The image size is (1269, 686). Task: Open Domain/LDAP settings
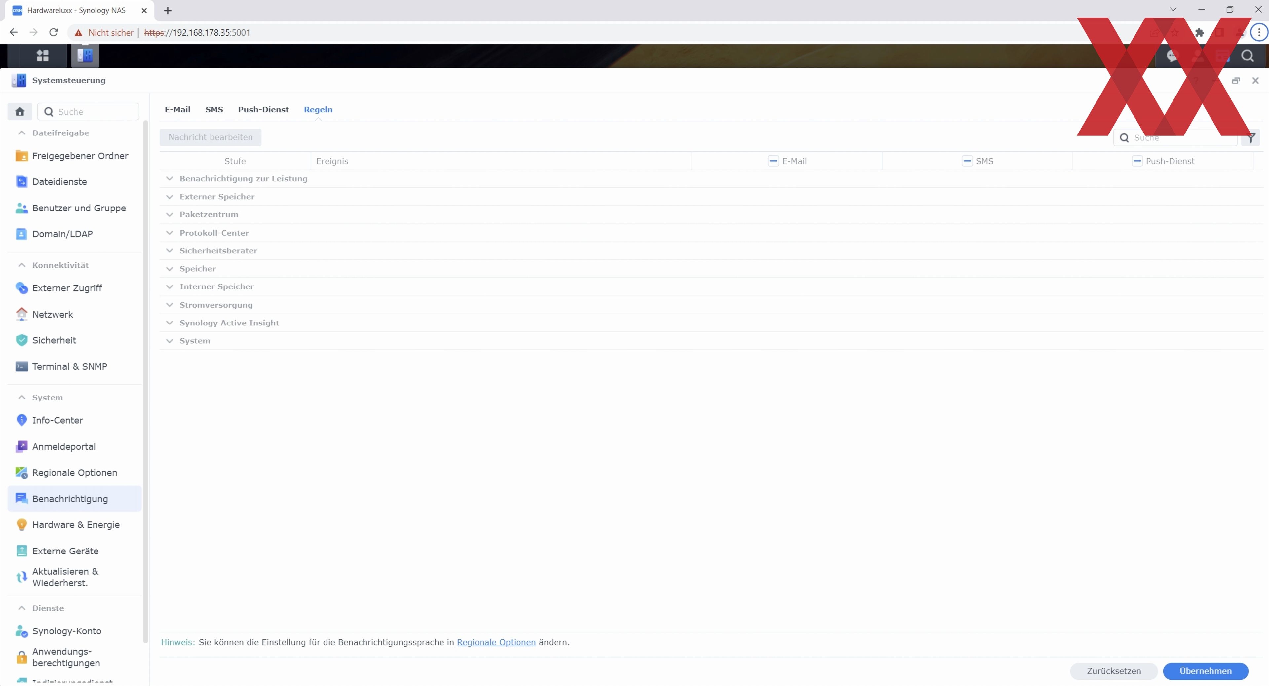tap(75, 234)
